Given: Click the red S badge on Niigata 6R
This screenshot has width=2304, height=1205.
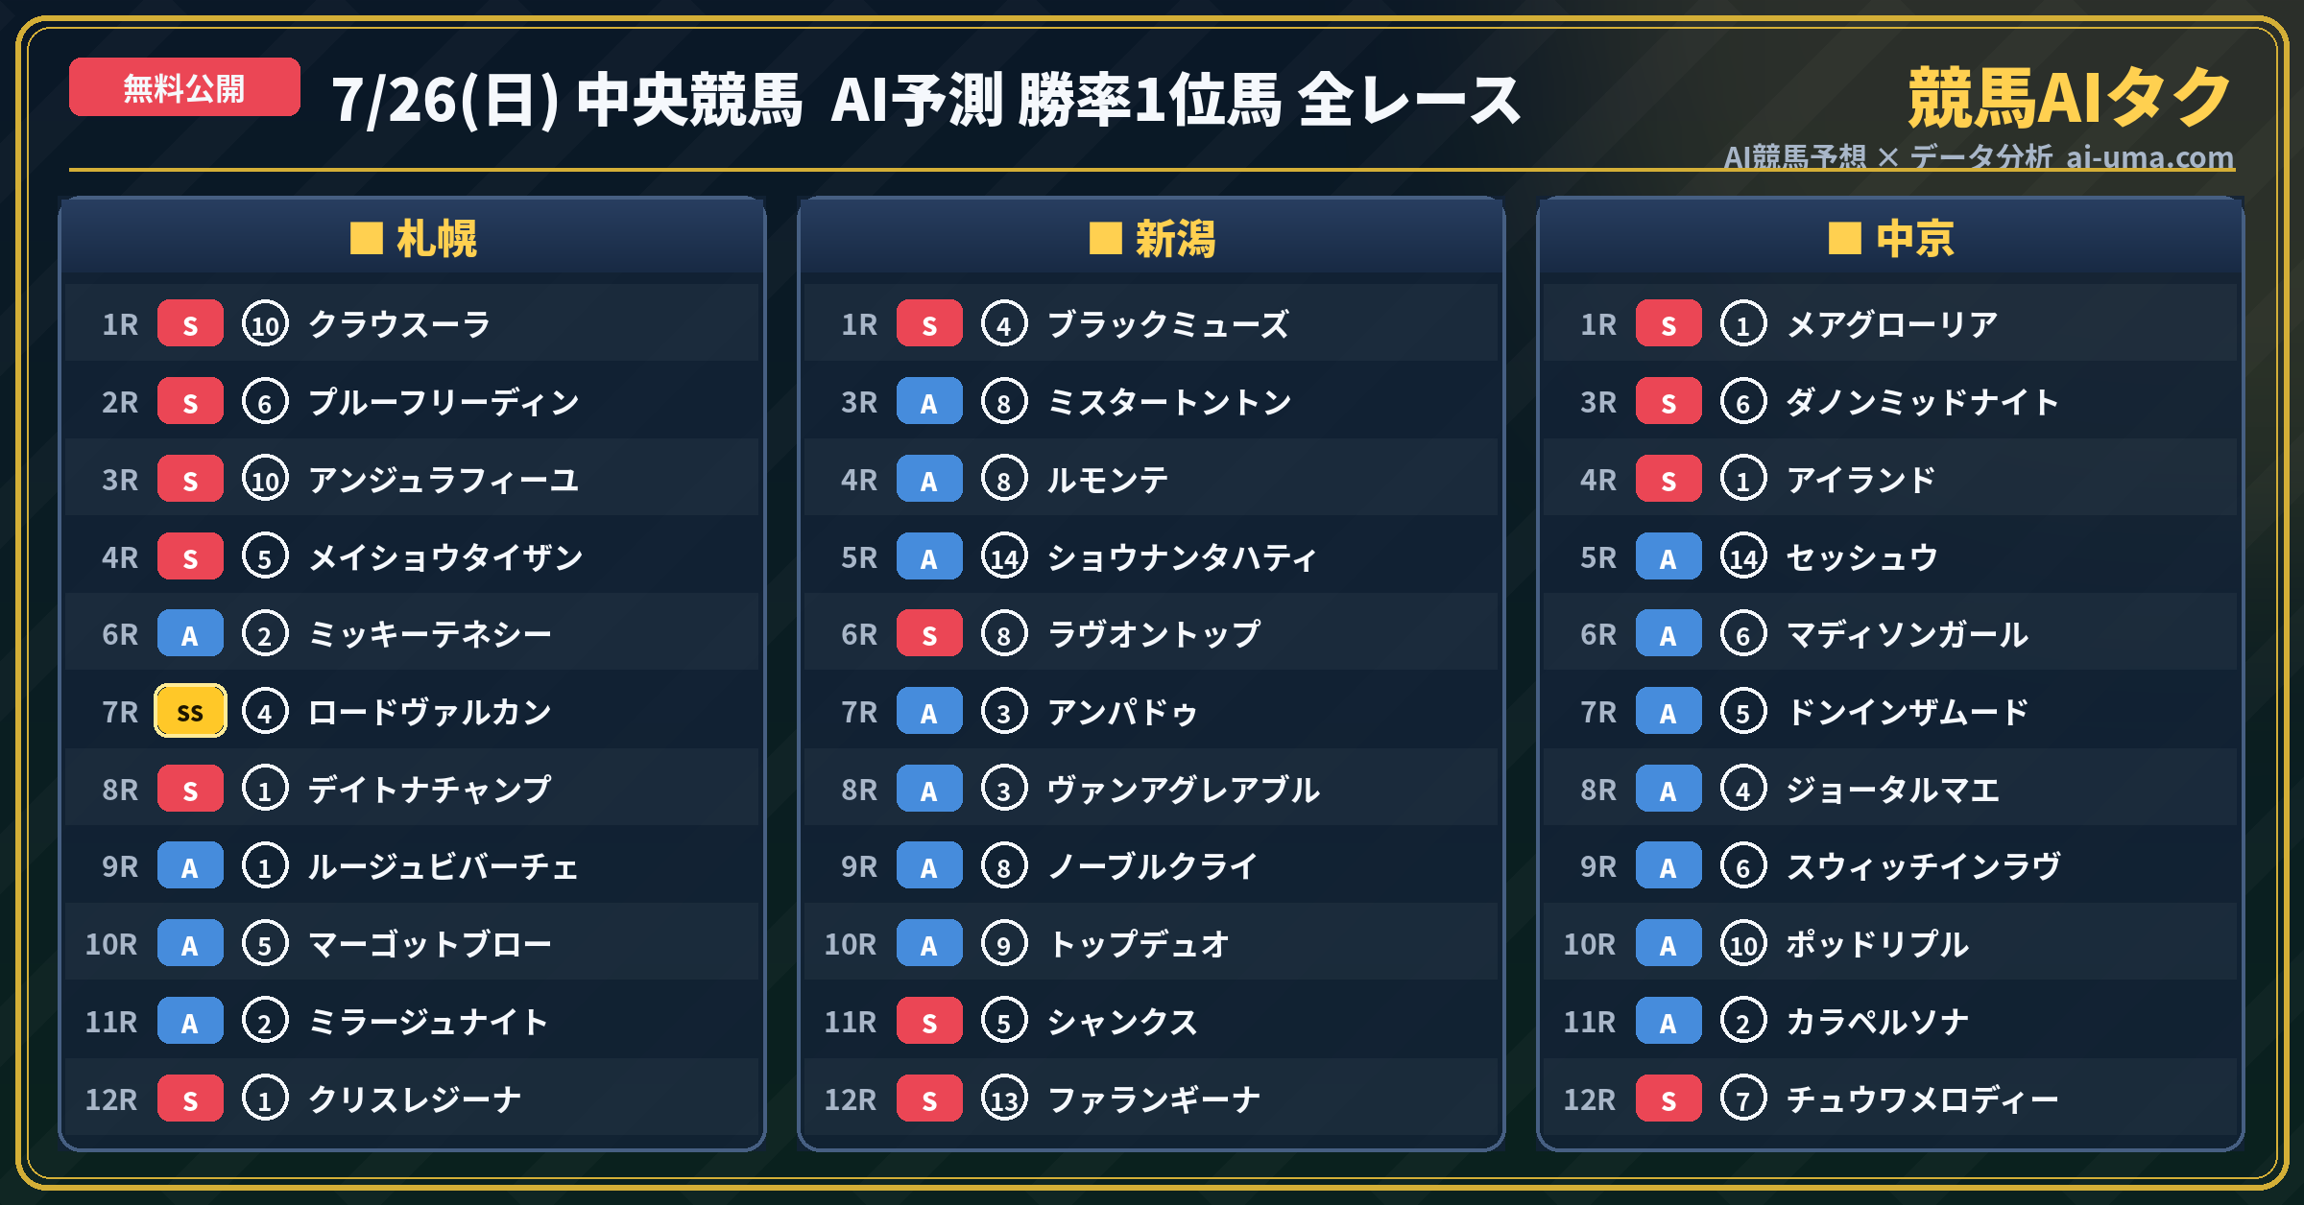Looking at the screenshot, I should (x=929, y=633).
